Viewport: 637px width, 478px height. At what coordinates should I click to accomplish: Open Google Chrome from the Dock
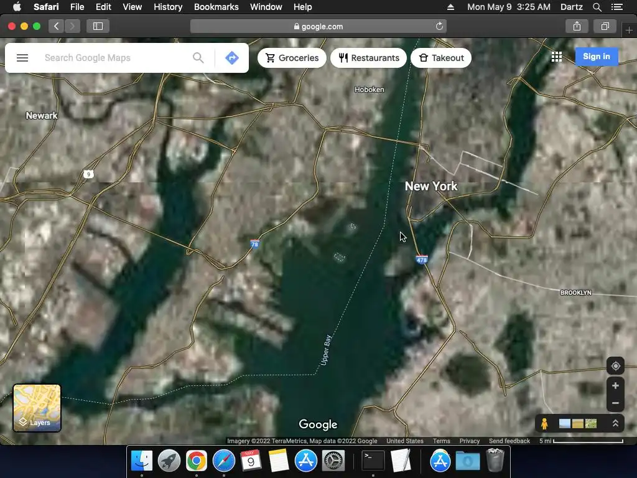point(197,461)
